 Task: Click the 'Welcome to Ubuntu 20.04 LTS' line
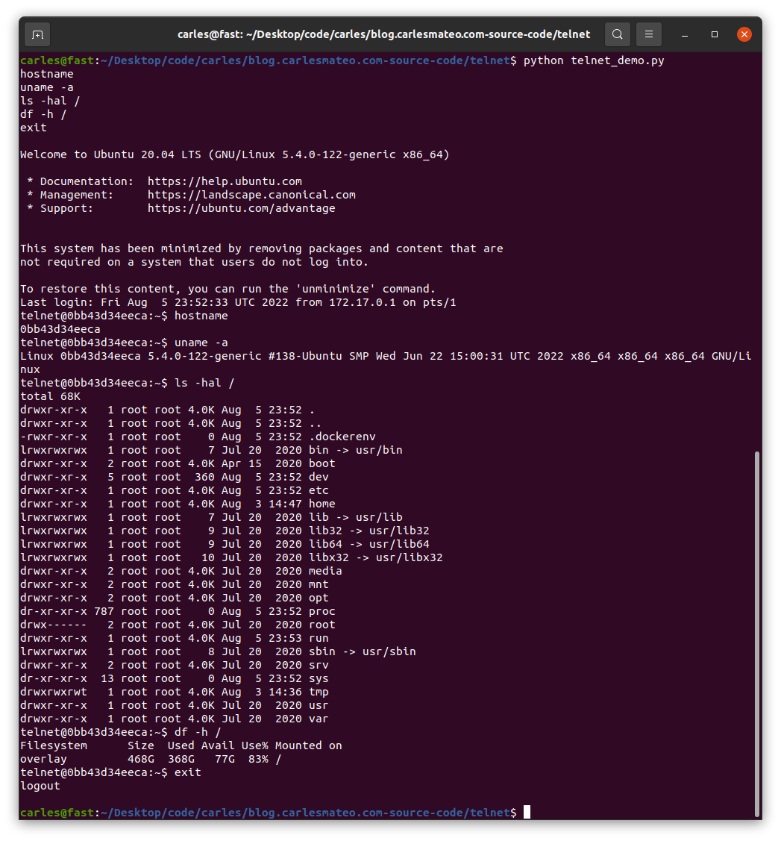235,154
